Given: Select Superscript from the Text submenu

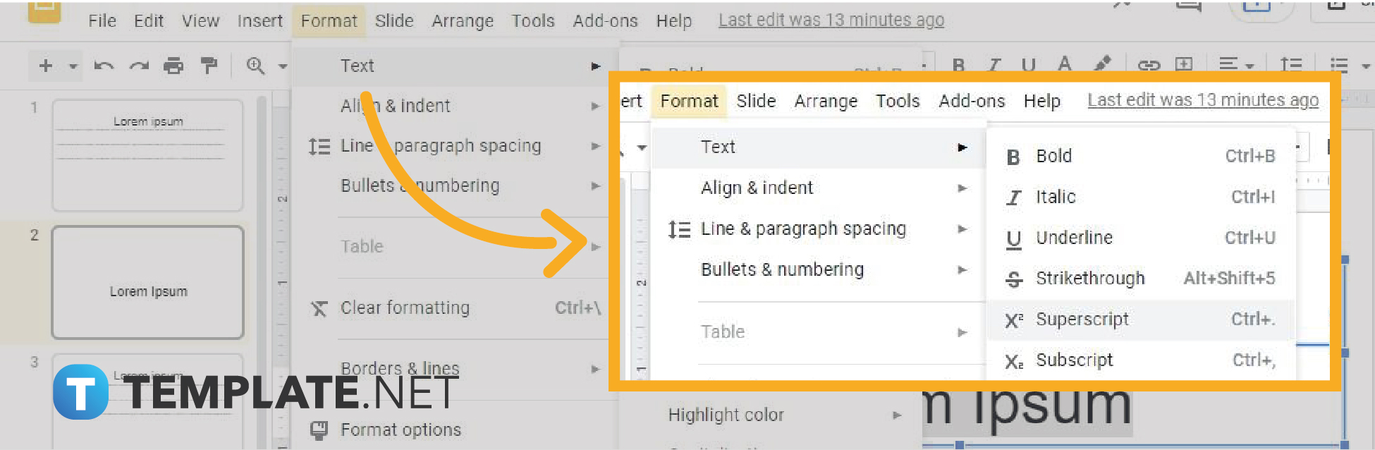Looking at the screenshot, I should pos(1082,320).
